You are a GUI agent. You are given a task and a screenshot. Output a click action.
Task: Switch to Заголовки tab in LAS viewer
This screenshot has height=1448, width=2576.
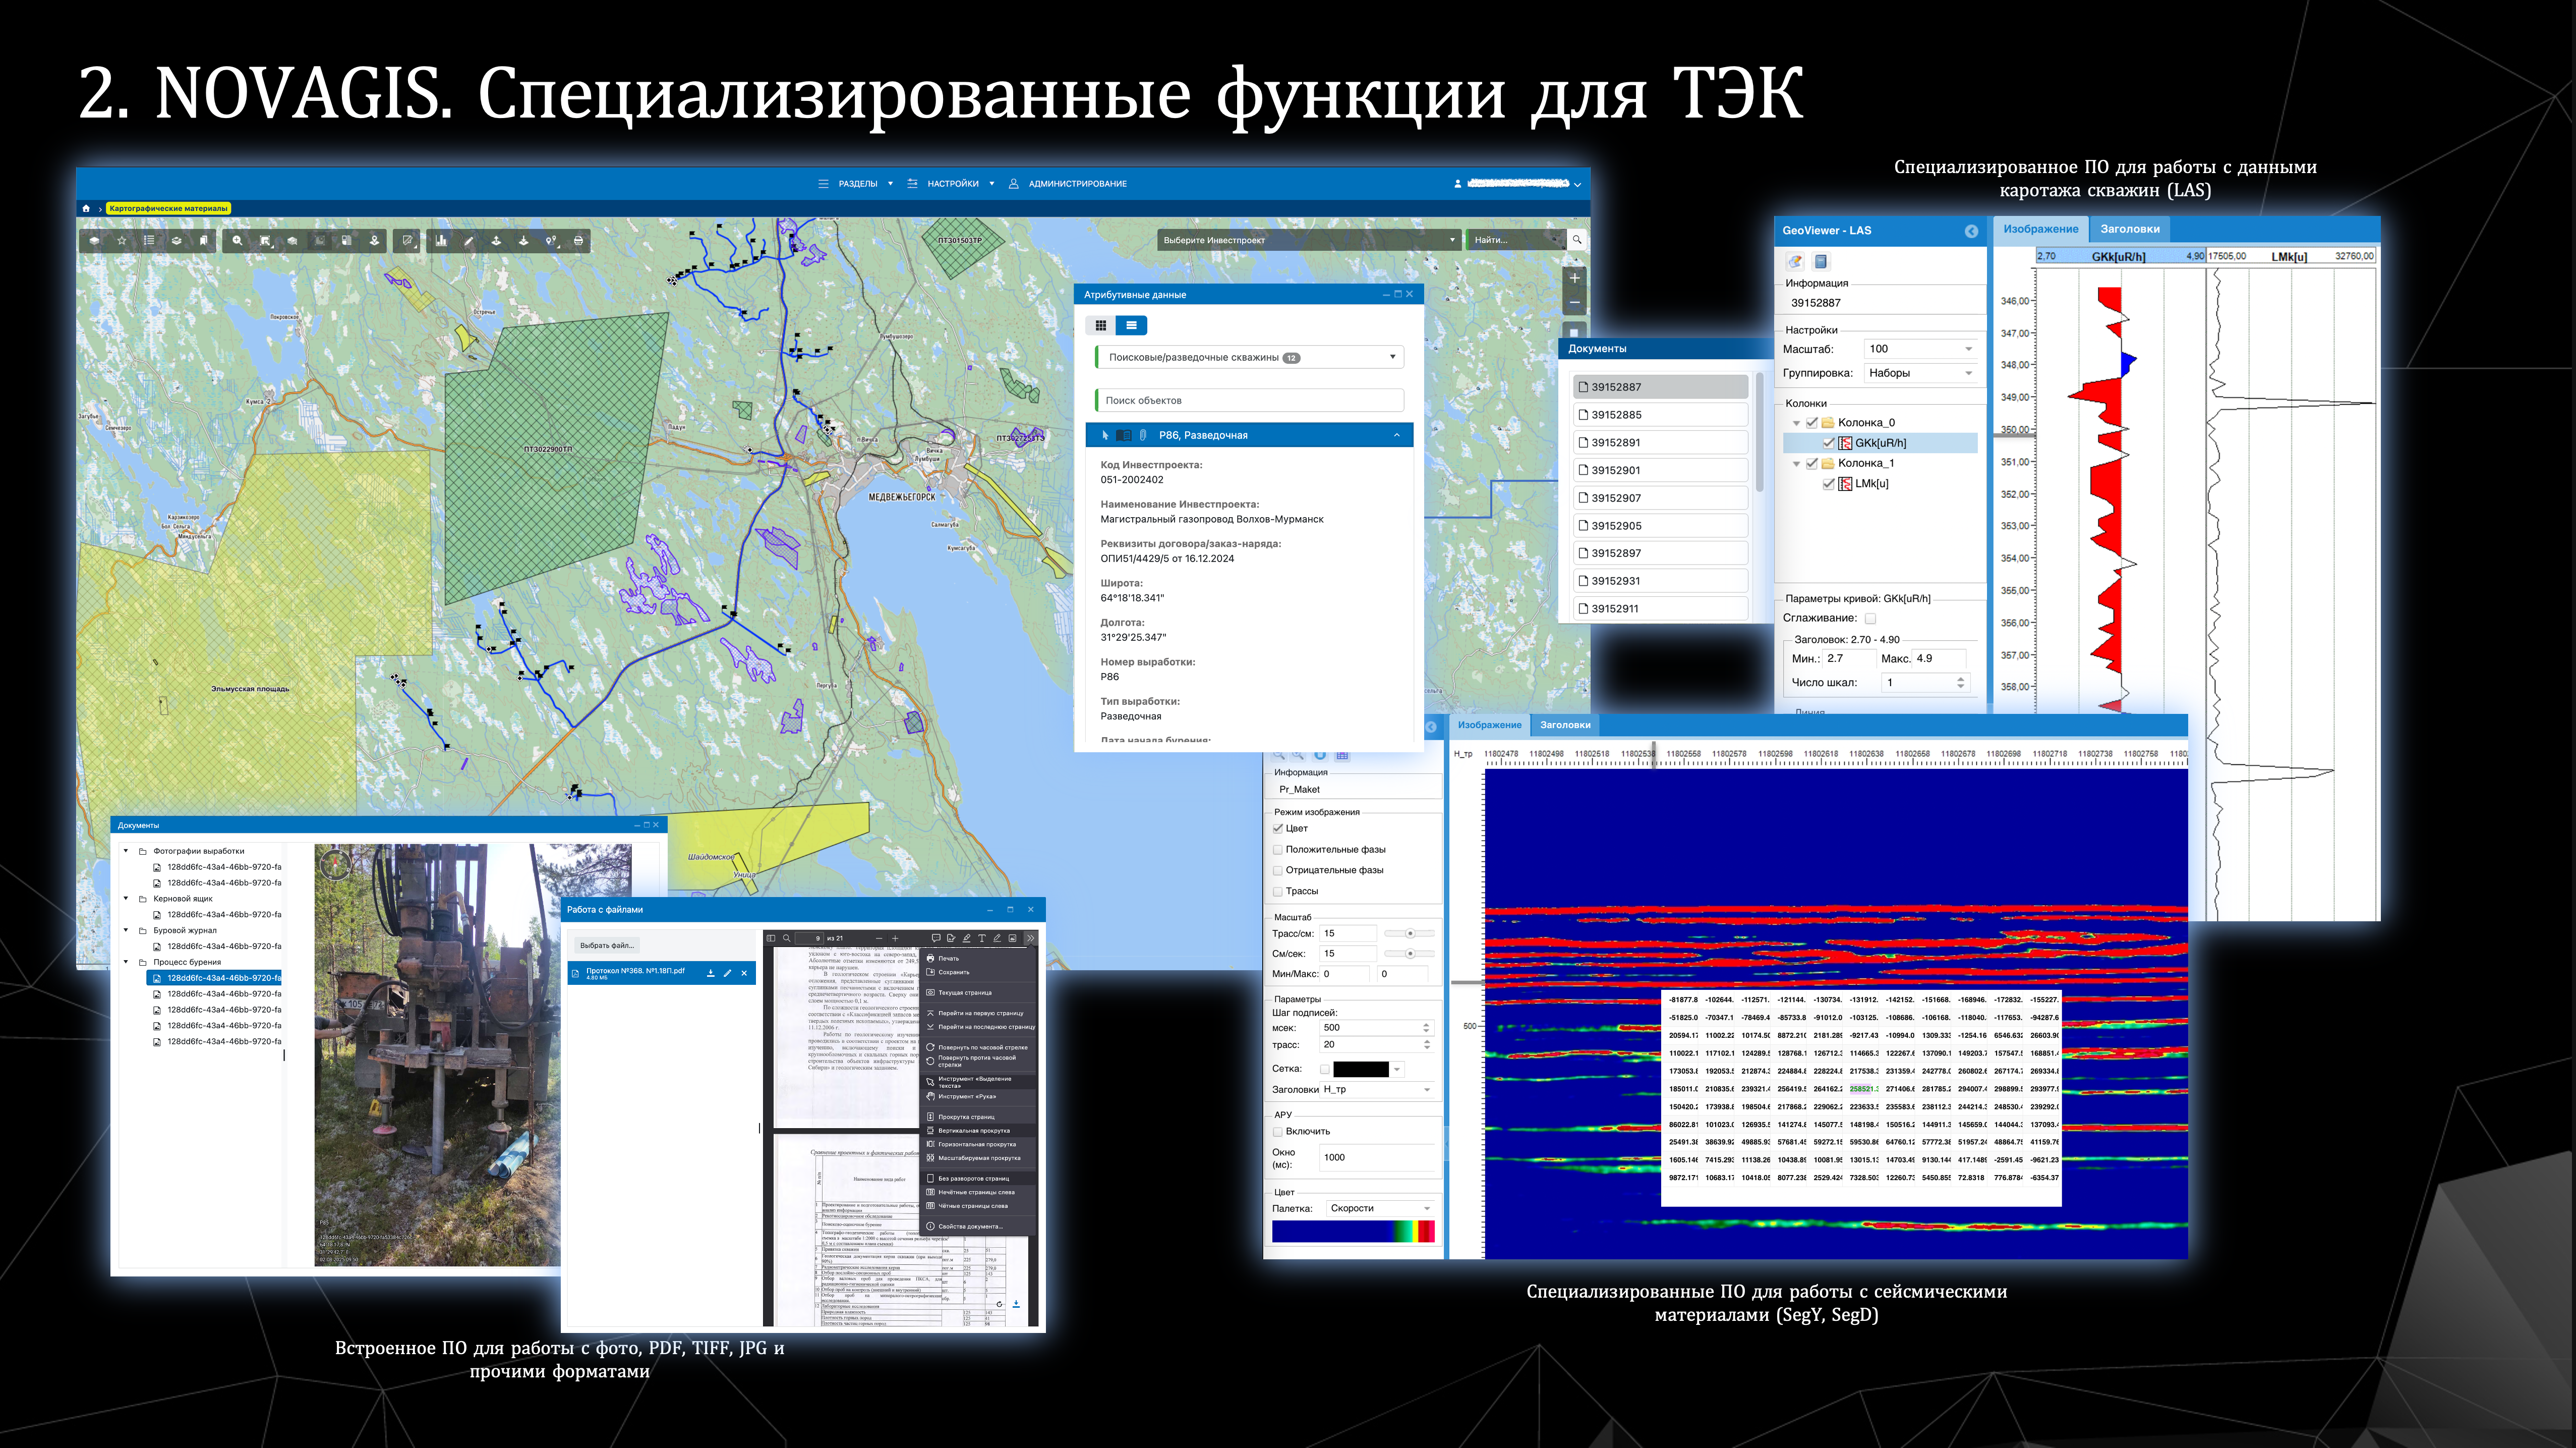(x=2130, y=229)
